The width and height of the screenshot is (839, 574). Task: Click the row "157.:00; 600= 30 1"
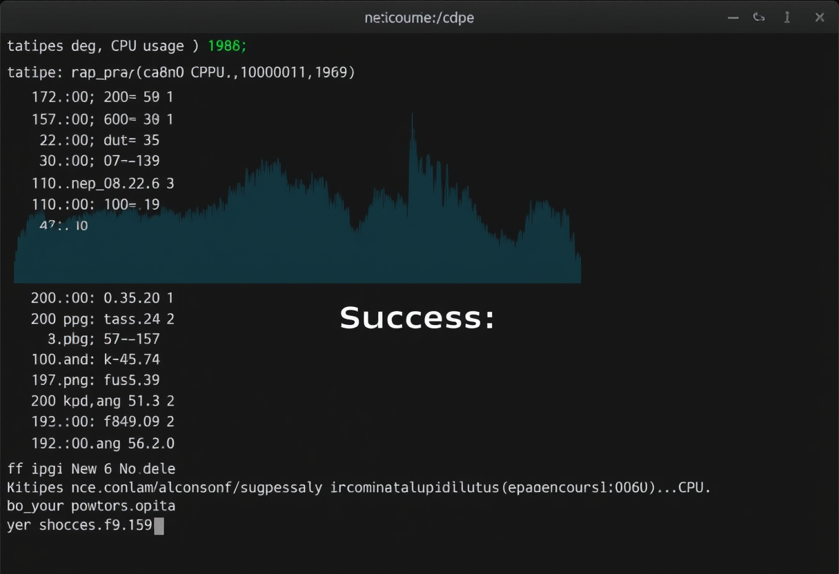coord(103,119)
